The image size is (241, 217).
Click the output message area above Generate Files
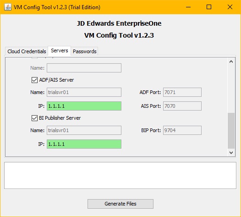[x=120, y=175]
